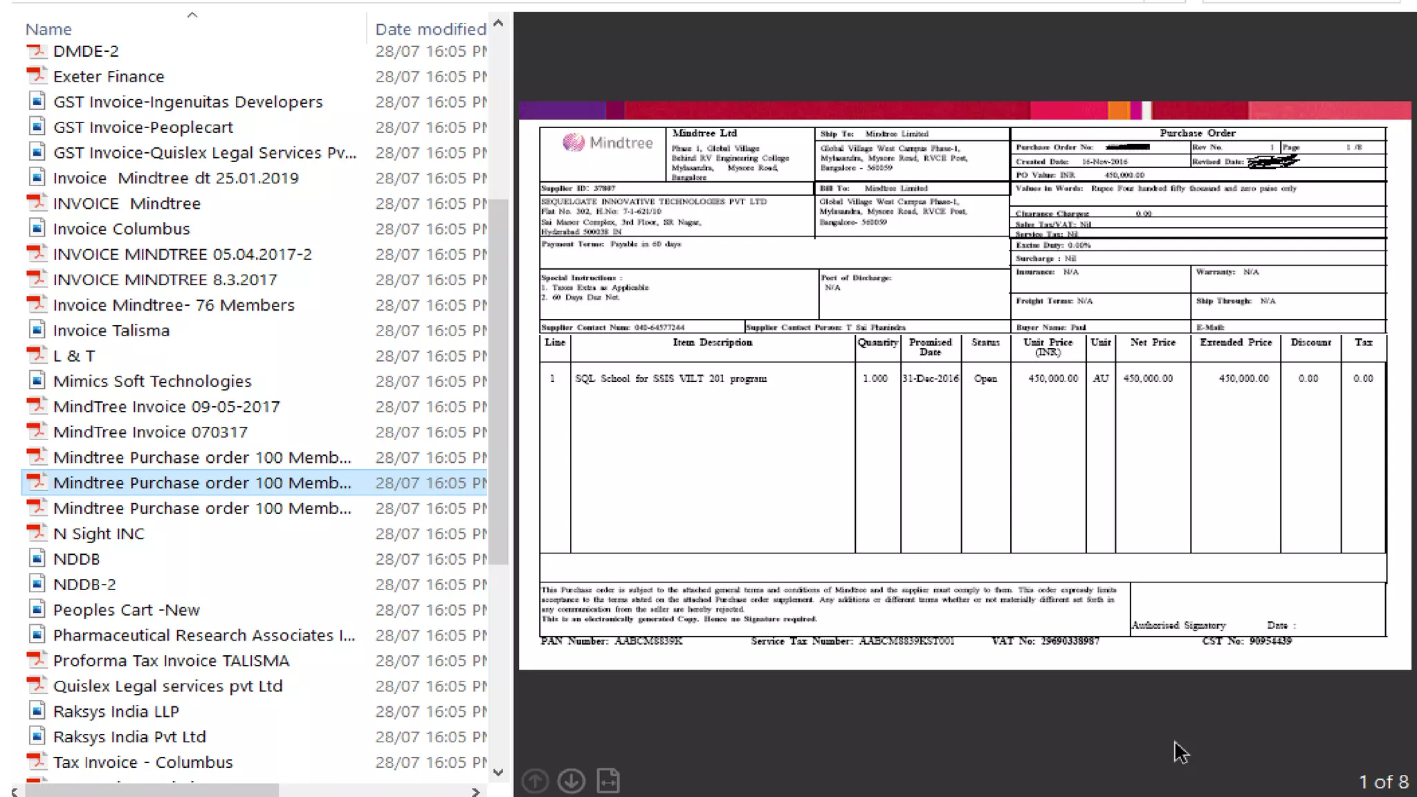Select Invoice Columbus file
Viewport: 1417px width, 797px height.
pos(122,229)
